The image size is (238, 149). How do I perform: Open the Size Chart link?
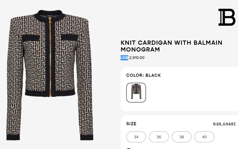pos(224,124)
